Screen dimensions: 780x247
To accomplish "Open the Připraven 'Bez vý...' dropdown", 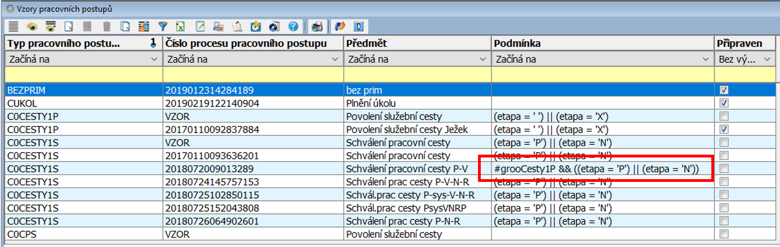I will tap(767, 59).
